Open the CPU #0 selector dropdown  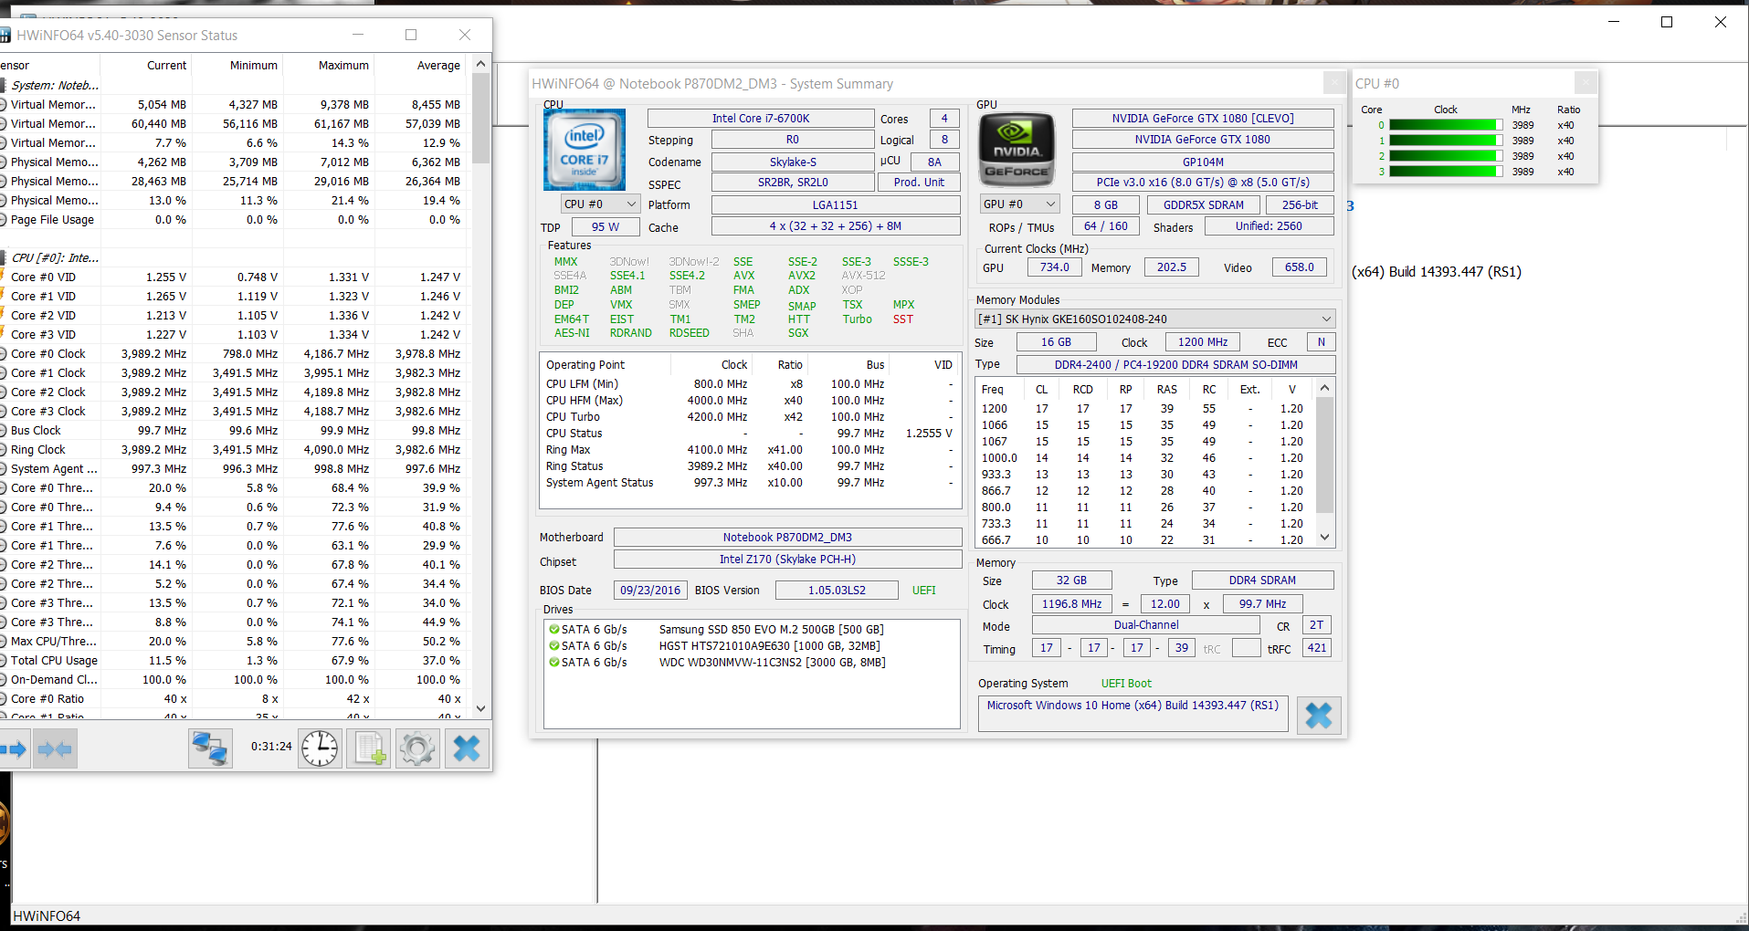(x=600, y=204)
